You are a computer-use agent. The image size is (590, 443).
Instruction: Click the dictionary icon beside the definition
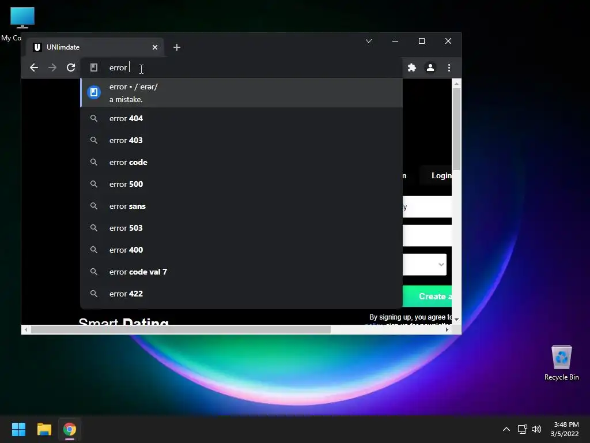94,92
